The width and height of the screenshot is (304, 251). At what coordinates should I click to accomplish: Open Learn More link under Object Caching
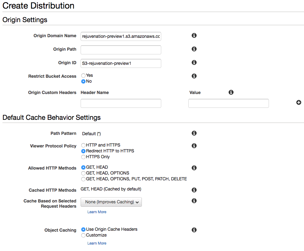tap(97, 243)
